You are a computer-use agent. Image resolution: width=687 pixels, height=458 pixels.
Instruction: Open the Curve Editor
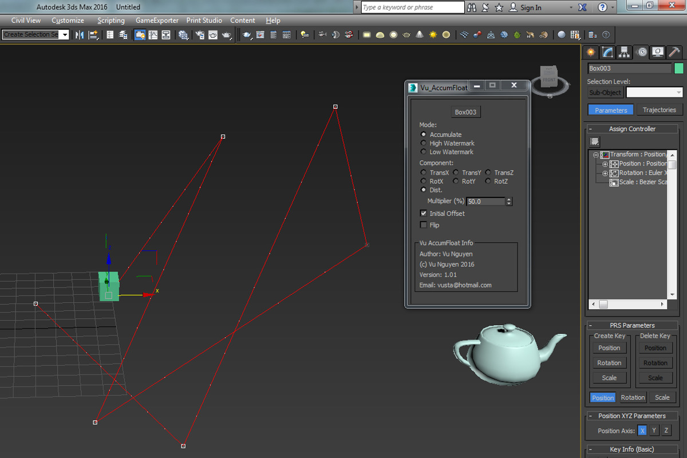click(x=153, y=35)
